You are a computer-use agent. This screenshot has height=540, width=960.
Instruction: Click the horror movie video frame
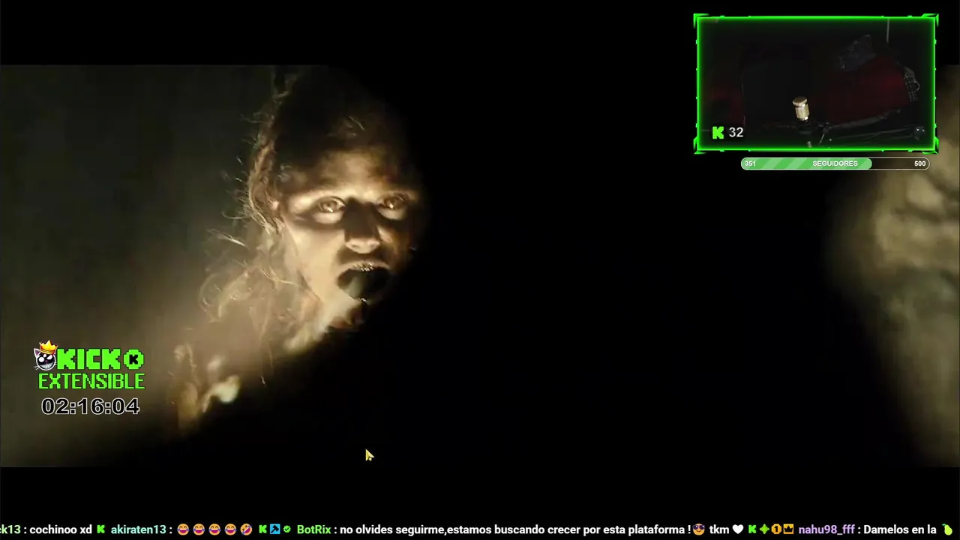click(480, 265)
